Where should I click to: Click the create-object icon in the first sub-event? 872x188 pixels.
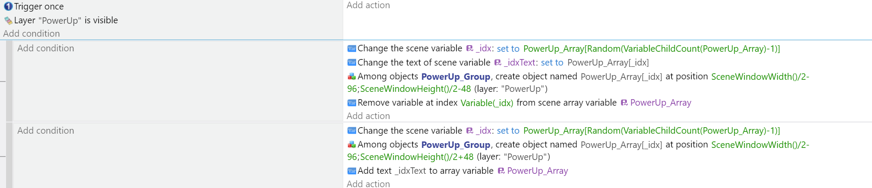[351, 76]
